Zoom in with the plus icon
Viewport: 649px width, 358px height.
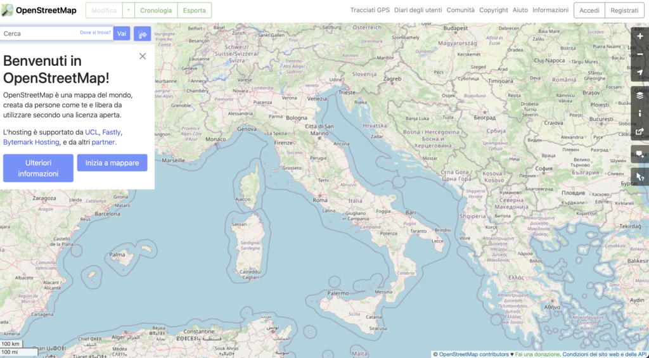[640, 36]
